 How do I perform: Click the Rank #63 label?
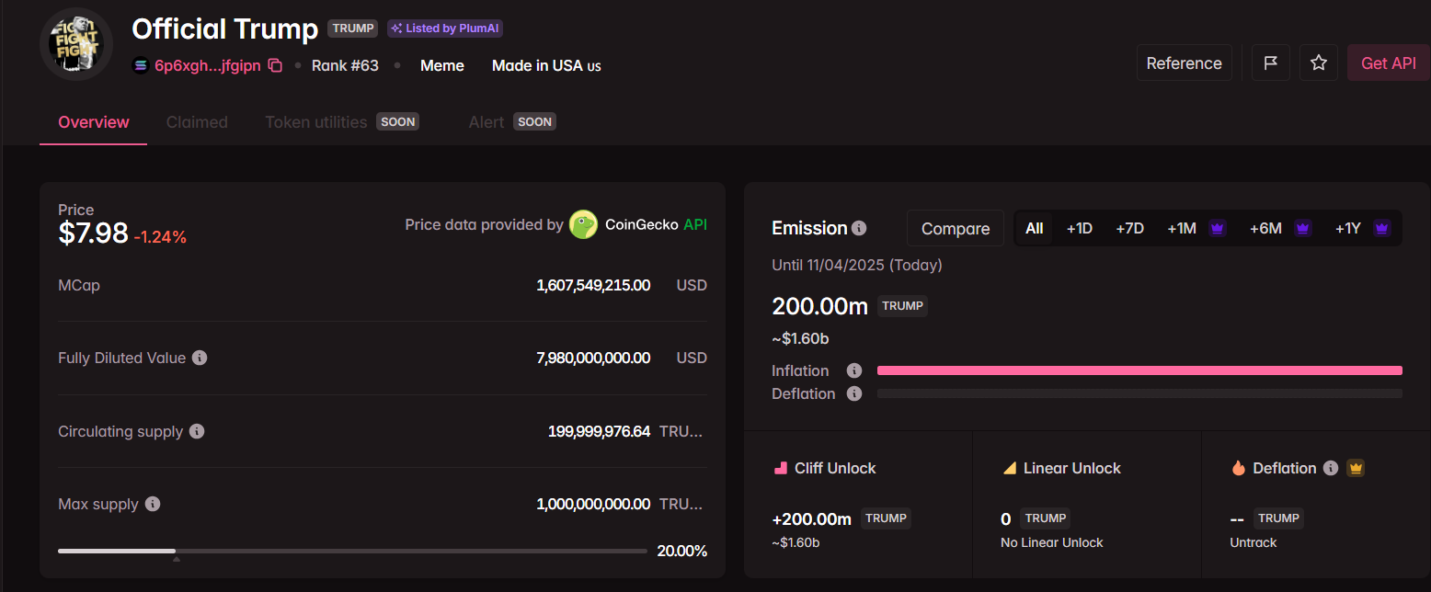click(345, 65)
